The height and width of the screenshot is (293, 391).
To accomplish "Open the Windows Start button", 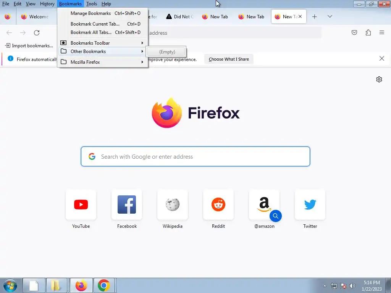I will pyautogui.click(x=10, y=285).
